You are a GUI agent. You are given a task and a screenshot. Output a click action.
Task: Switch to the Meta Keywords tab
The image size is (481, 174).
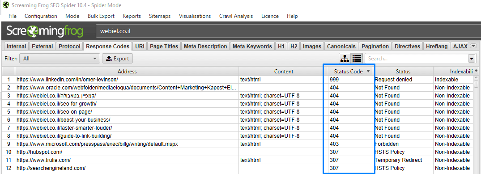pos(252,47)
